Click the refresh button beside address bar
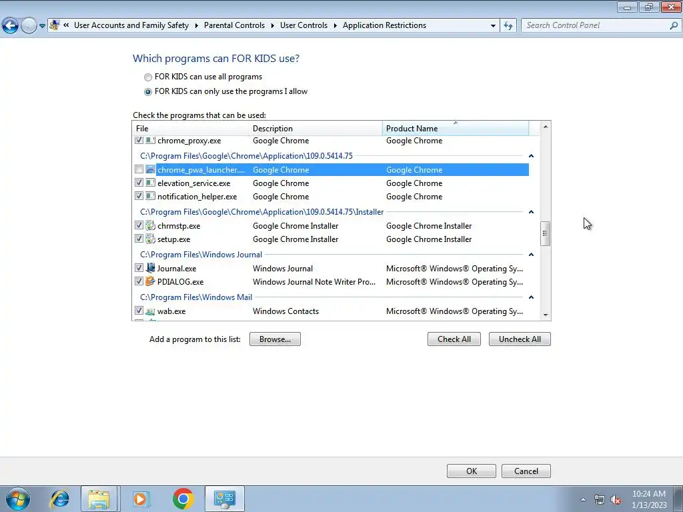683x512 pixels. click(508, 26)
